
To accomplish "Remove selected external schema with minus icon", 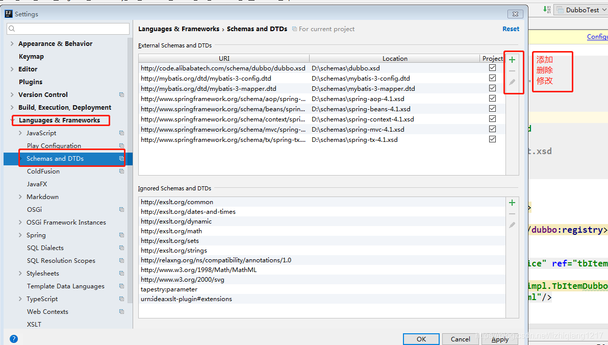I will (x=512, y=71).
